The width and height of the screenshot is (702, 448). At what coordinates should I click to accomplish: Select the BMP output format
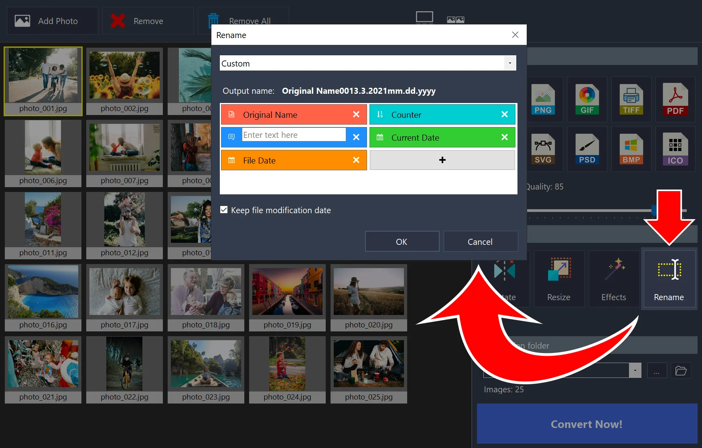coord(631,149)
